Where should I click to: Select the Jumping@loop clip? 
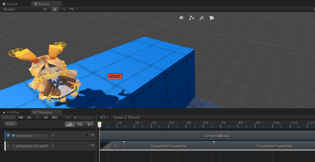pos(207,136)
